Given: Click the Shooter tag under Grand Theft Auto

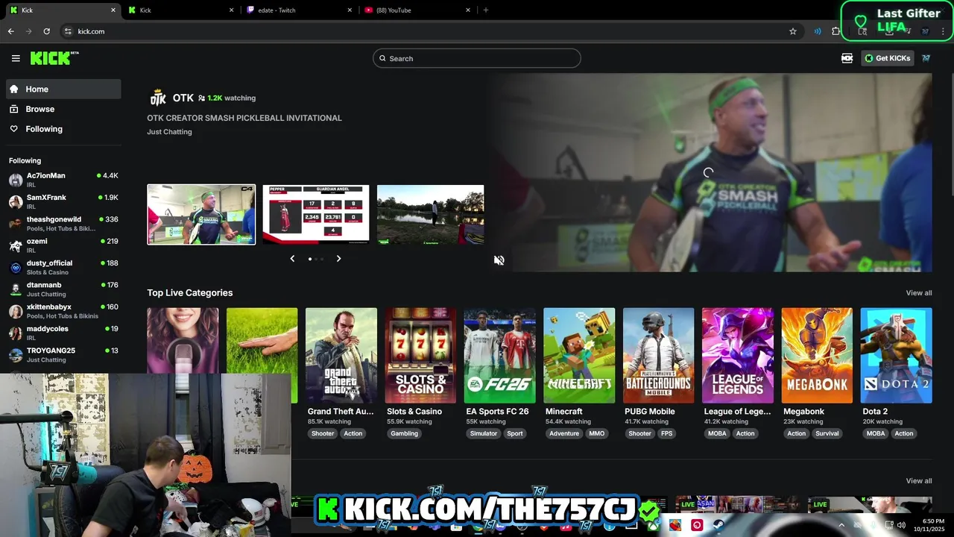Looking at the screenshot, I should tap(323, 433).
